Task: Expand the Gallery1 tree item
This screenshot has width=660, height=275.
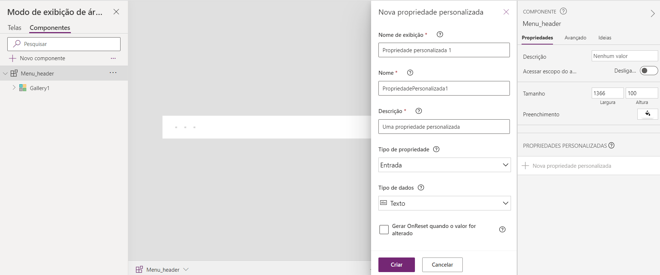Action: pos(14,88)
